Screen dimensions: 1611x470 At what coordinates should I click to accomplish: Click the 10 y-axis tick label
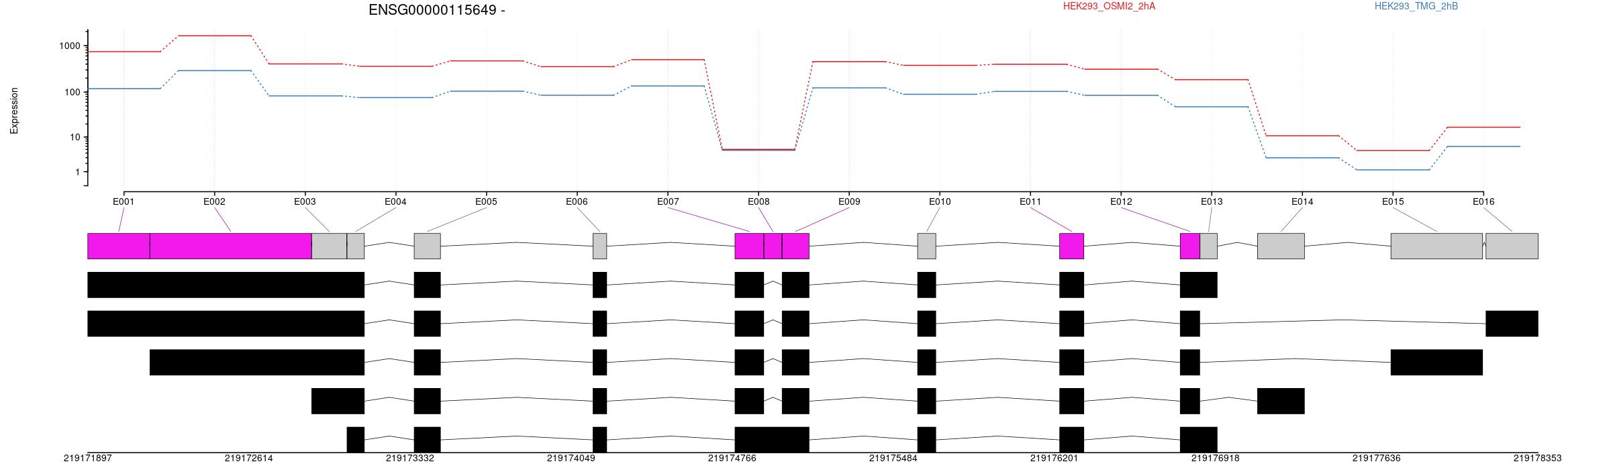pyautogui.click(x=75, y=138)
